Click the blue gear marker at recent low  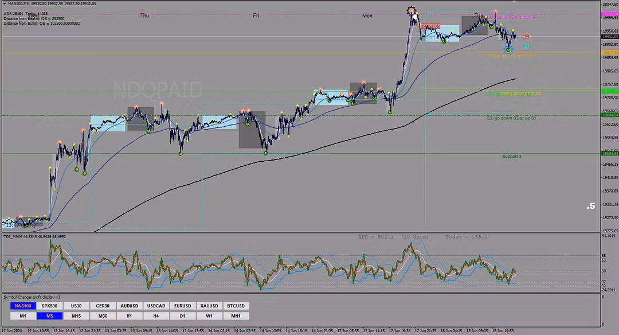508,50
